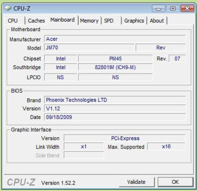198x191 pixels.
Task: Click the Max. Supported x16 field
Action: pyautogui.click(x=166, y=147)
